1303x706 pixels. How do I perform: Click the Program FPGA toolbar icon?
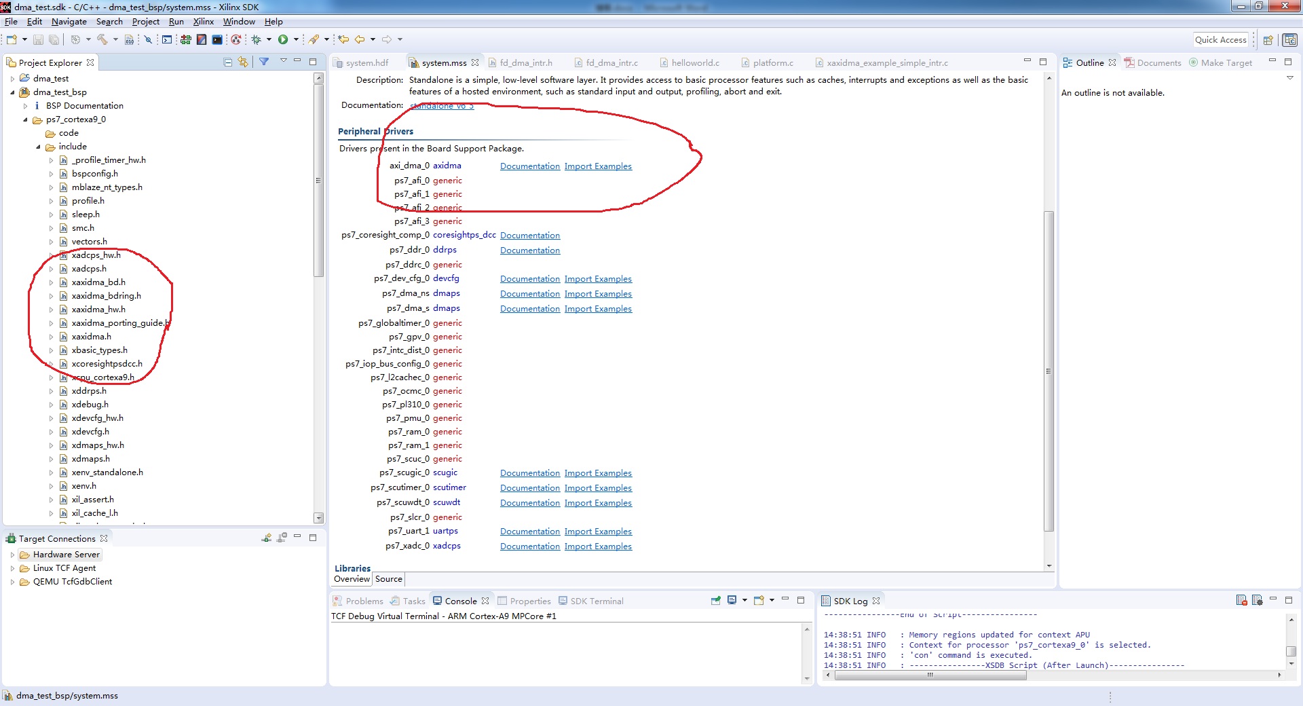[185, 39]
